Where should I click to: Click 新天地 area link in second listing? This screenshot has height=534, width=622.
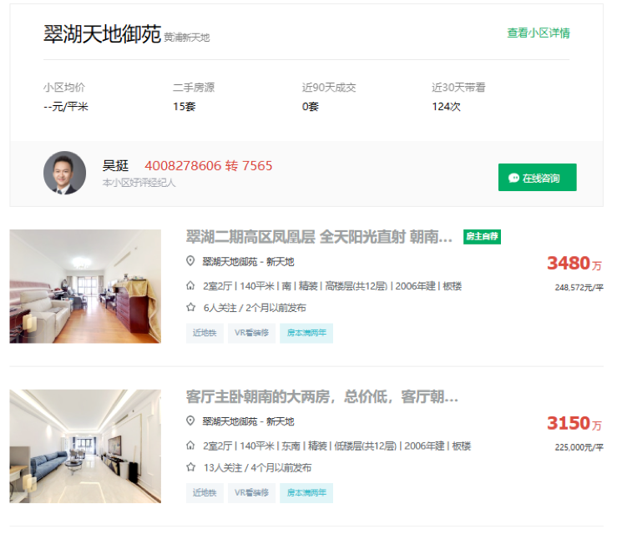click(280, 421)
